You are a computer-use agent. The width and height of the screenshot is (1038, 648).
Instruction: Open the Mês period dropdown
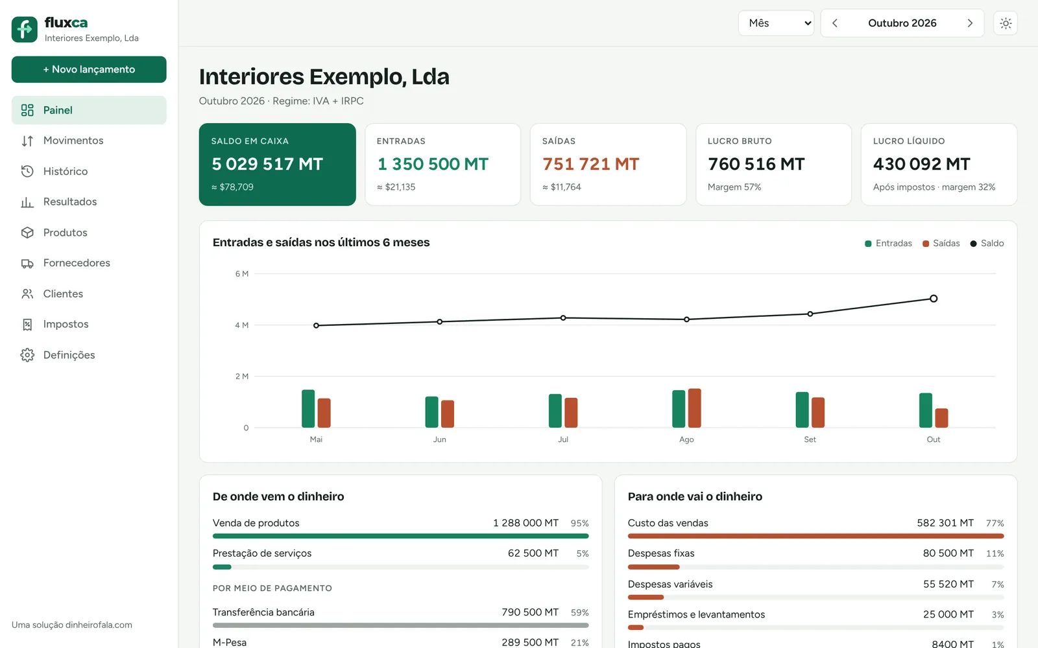tap(776, 23)
